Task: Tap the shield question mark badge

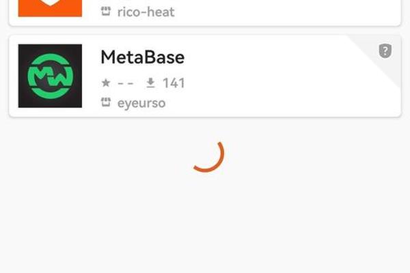Action: coord(385,51)
